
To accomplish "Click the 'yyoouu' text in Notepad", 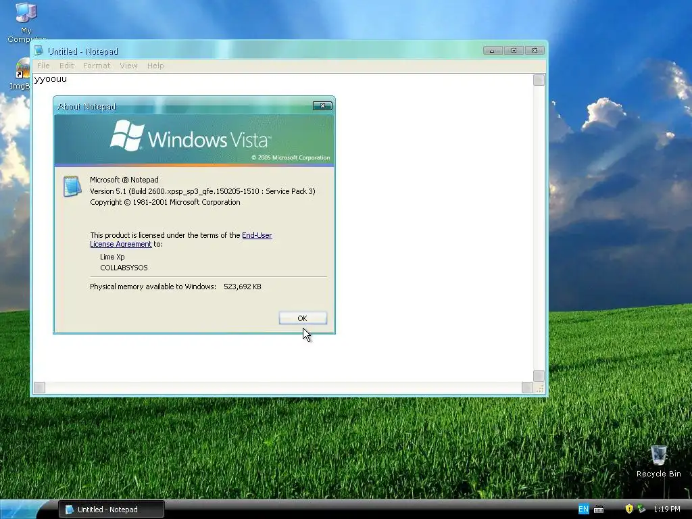I will tap(51, 79).
